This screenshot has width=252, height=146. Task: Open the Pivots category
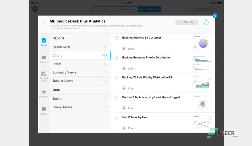(x=80, y=64)
